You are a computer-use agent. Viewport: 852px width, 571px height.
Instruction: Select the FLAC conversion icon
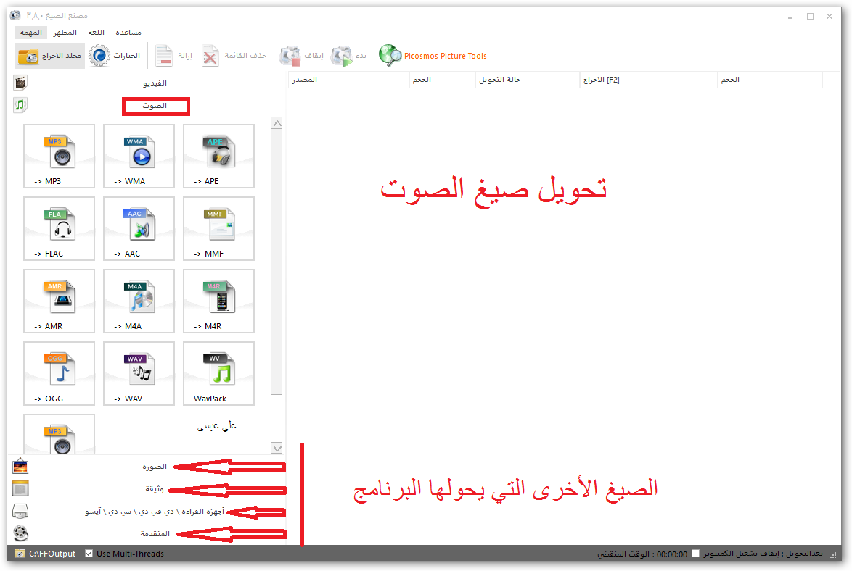(59, 228)
